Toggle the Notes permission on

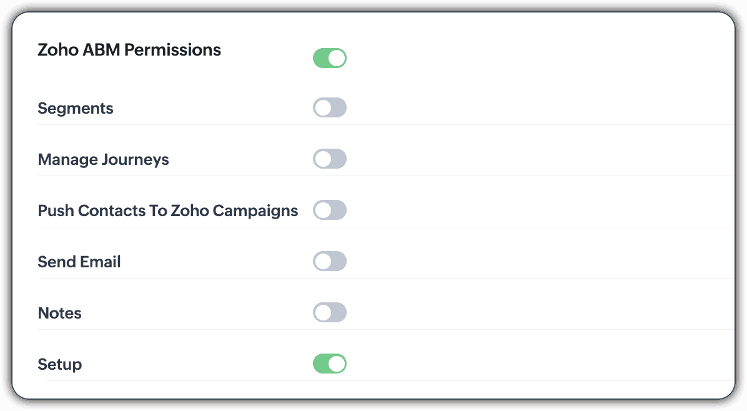pyautogui.click(x=329, y=313)
